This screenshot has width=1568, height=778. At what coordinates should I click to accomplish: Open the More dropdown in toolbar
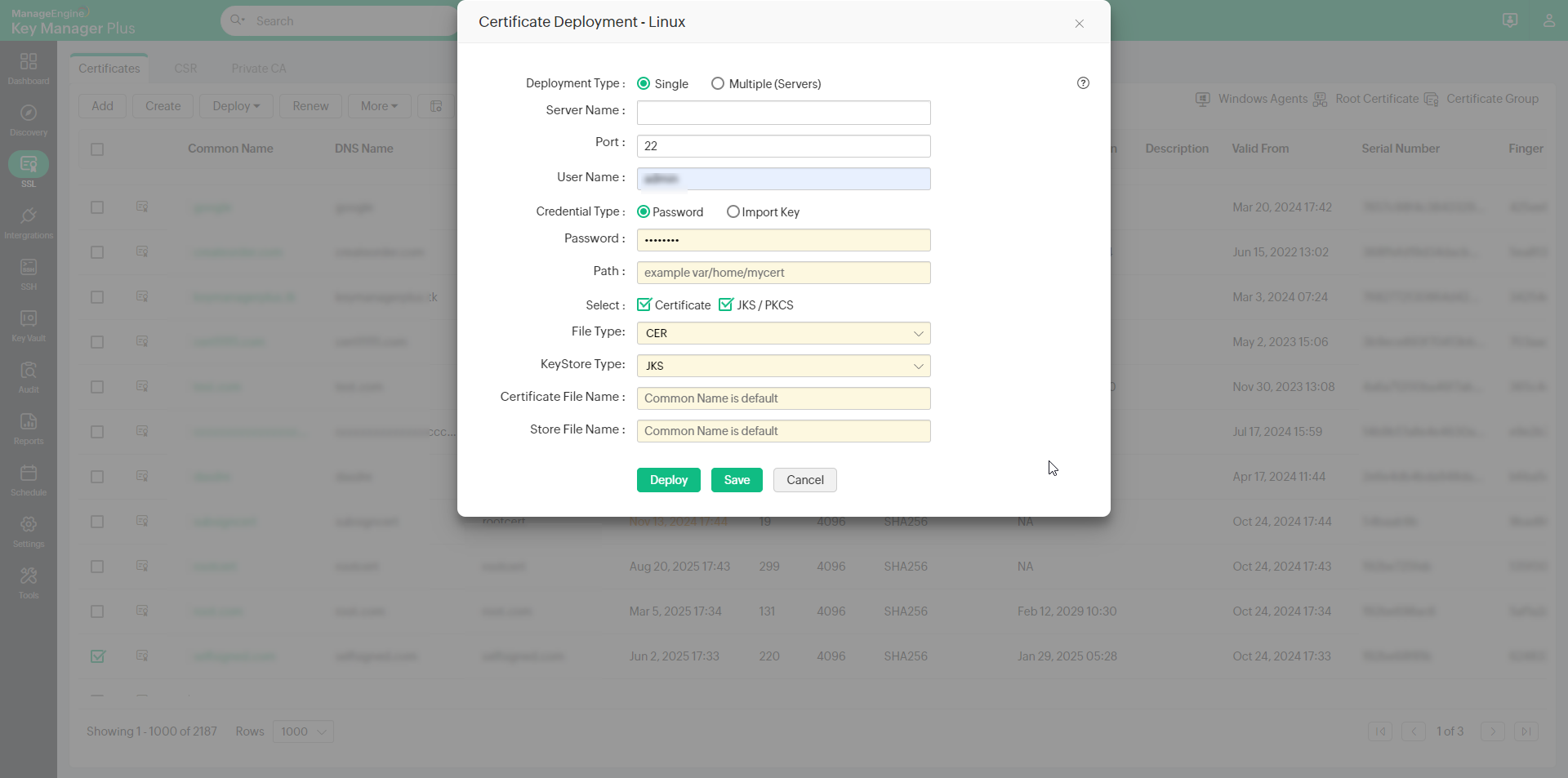(x=380, y=106)
